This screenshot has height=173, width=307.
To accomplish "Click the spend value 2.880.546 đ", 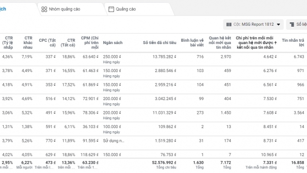I will 165,71.
